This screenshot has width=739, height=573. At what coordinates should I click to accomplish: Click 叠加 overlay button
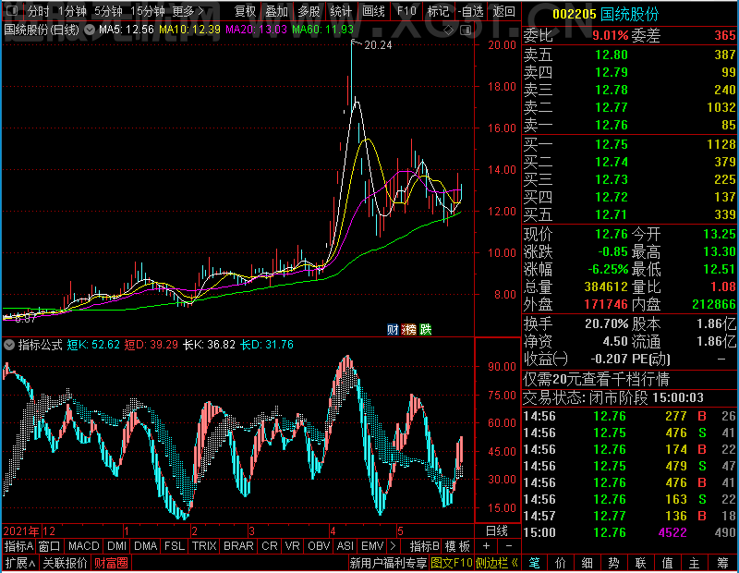(277, 11)
